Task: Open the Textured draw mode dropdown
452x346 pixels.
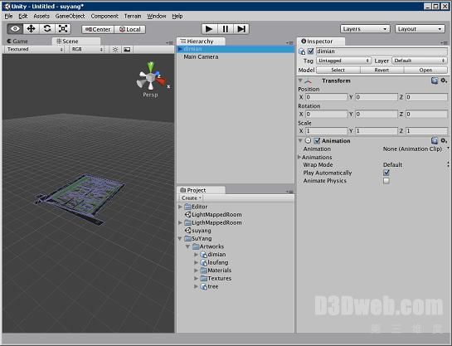Action: tap(35, 49)
